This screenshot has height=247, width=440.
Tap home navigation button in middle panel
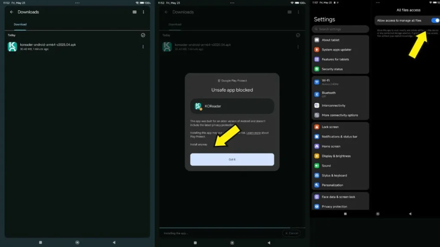pos(232,243)
